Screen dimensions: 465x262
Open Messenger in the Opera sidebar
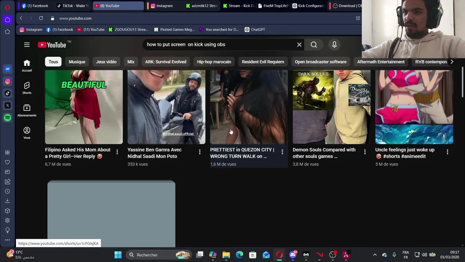coord(7,69)
